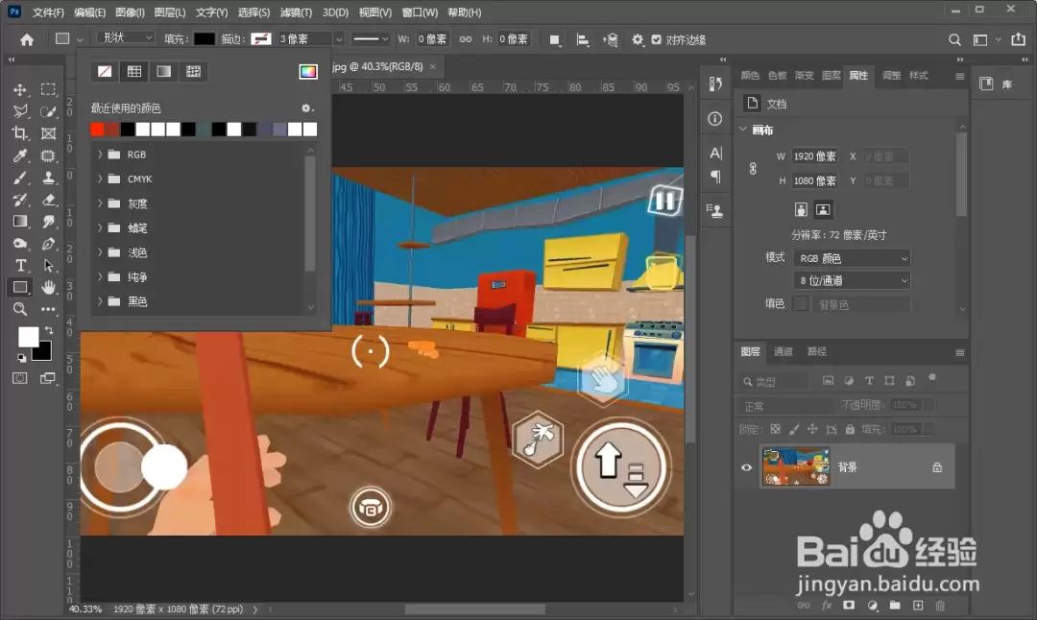
Task: Expand the RGB swatch folder
Action: pos(100,155)
